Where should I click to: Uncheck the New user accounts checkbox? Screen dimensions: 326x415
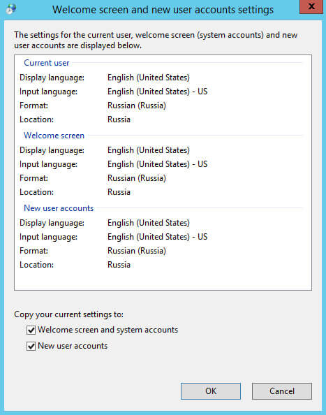31,347
